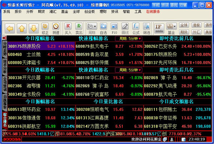Select the 000599 青岛双星 row

109,55
